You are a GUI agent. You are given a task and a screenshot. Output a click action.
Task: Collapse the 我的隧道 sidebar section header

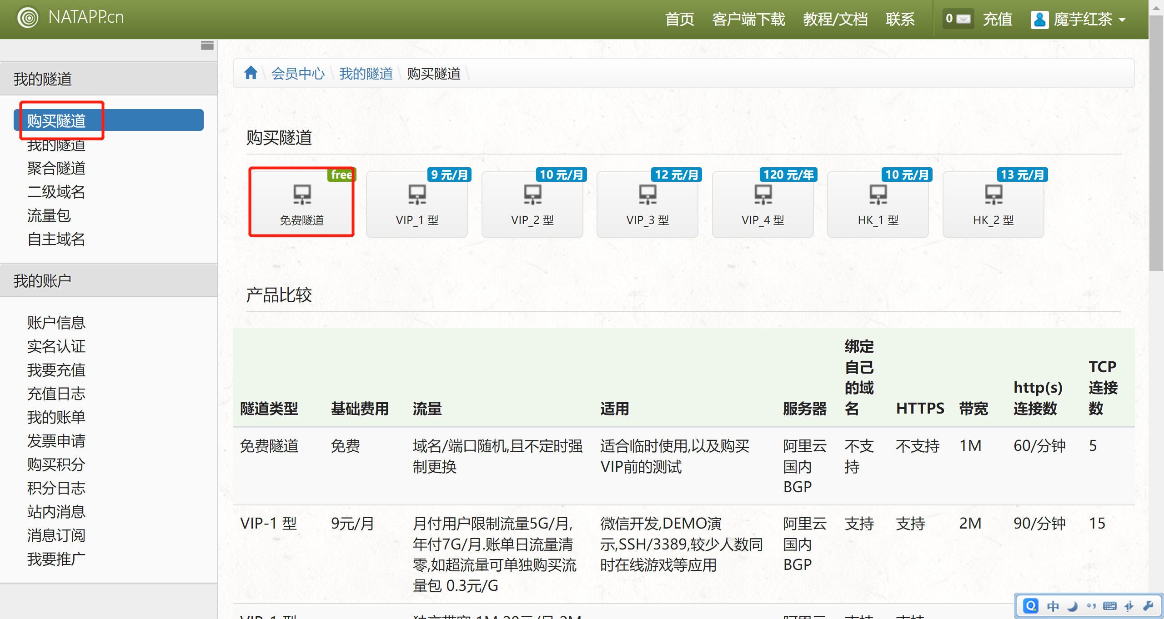tap(109, 79)
